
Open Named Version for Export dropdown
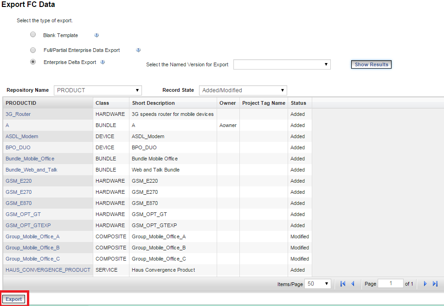click(282, 64)
